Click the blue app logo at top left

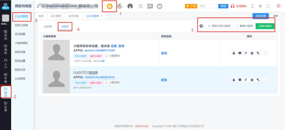pos(6,6)
